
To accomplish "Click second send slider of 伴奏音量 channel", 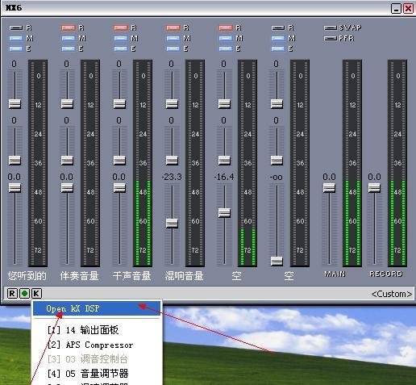I will [x=67, y=160].
